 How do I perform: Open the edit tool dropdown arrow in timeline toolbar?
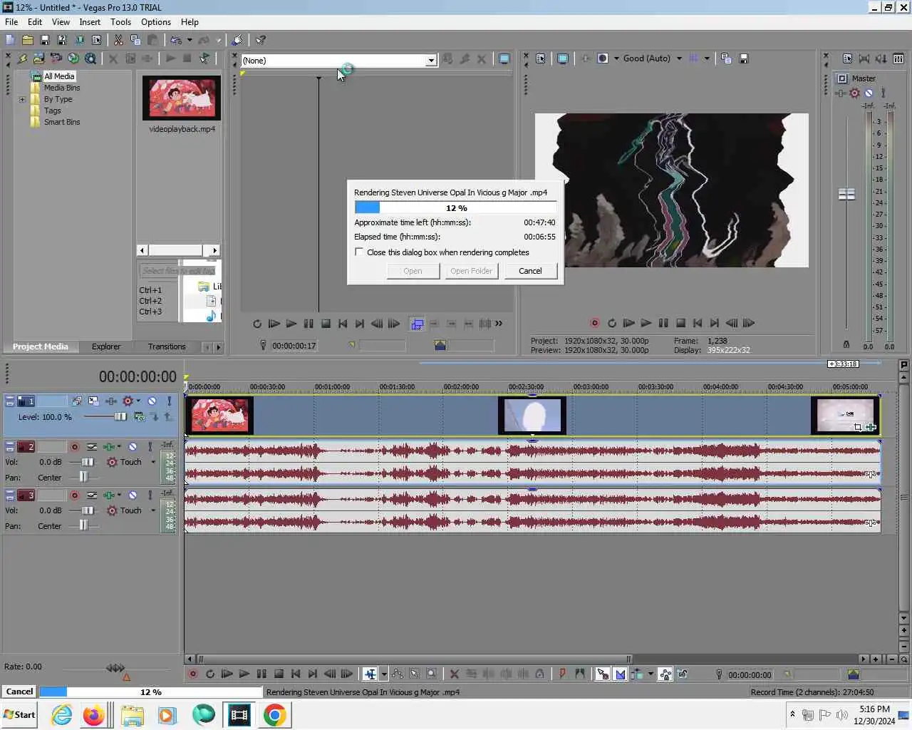[x=384, y=674]
